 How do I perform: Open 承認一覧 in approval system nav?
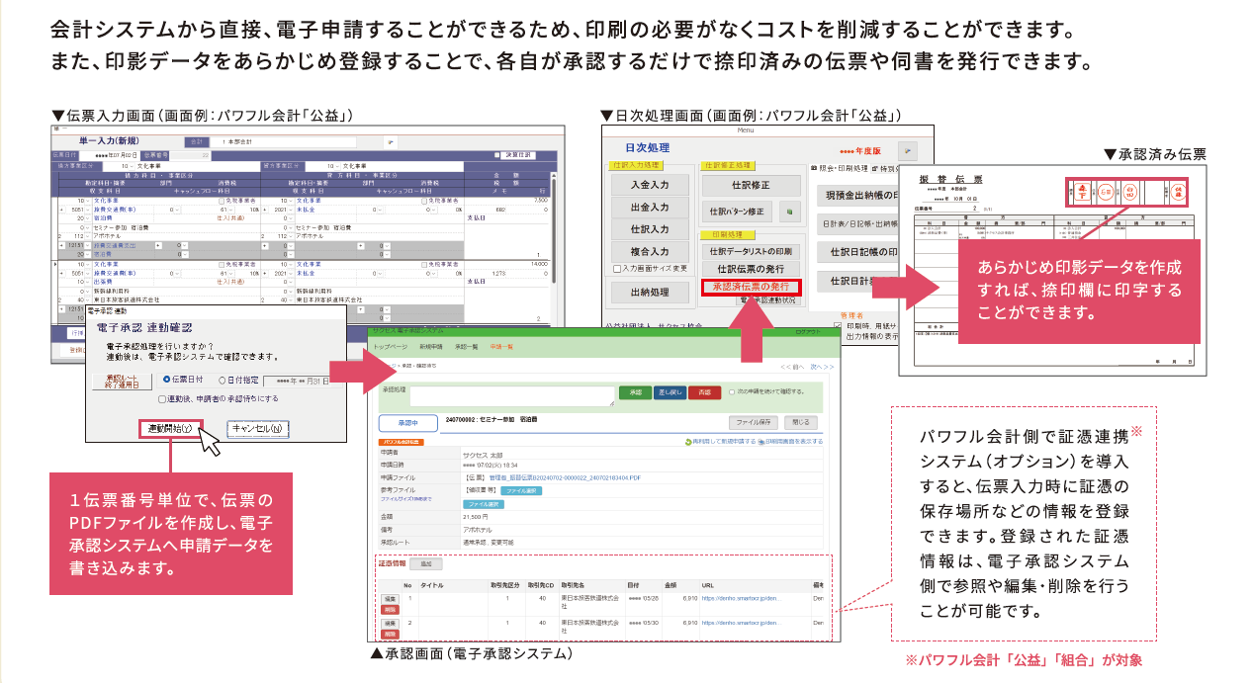[467, 347]
